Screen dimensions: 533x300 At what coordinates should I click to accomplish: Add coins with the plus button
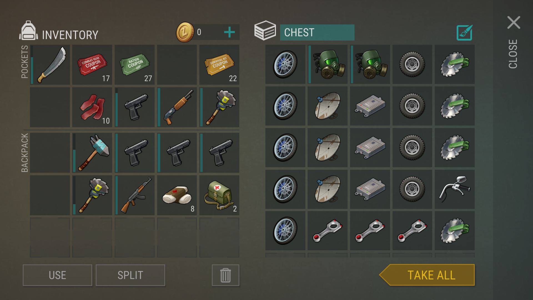click(229, 32)
